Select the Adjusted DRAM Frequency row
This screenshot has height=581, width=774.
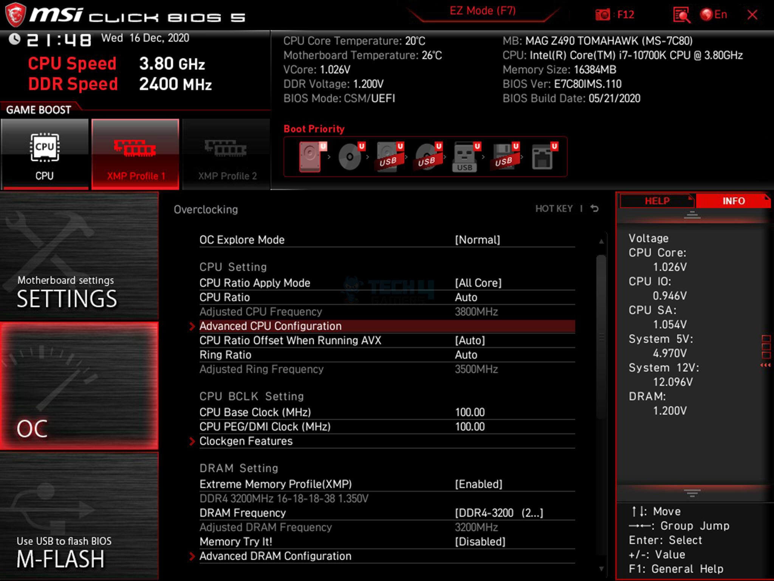pos(387,527)
